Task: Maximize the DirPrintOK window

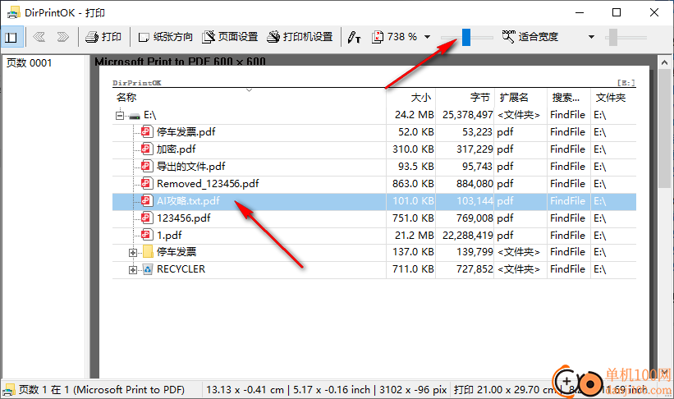Action: [617, 12]
